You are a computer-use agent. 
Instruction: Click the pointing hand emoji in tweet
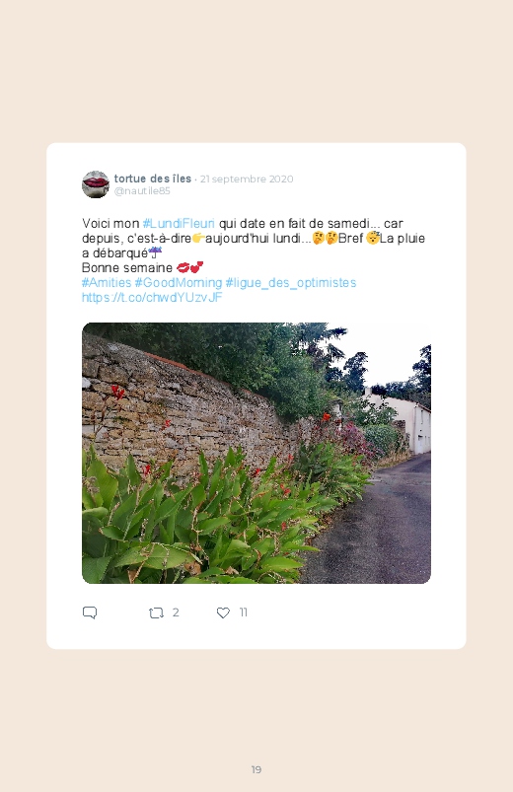198,238
